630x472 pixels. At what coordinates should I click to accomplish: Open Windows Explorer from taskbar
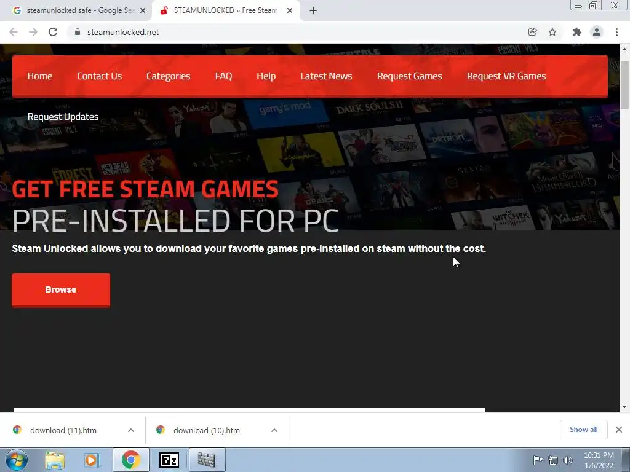click(x=55, y=460)
